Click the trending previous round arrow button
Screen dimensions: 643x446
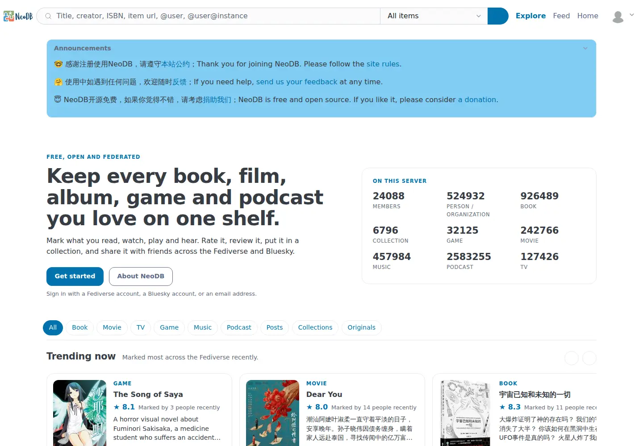coord(572,358)
